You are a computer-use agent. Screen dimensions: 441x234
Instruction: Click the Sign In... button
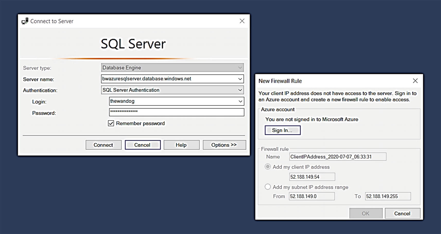point(282,130)
